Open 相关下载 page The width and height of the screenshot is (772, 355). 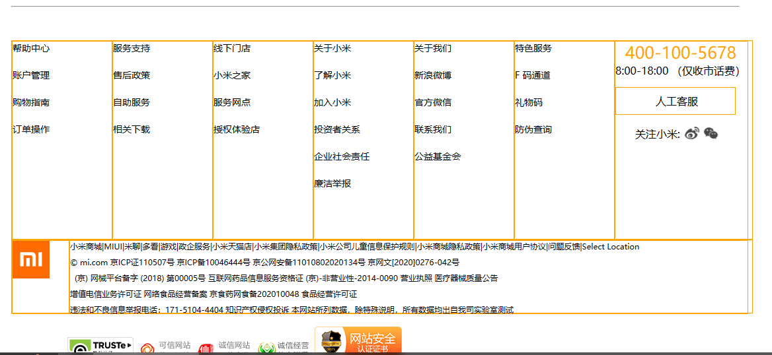(132, 130)
